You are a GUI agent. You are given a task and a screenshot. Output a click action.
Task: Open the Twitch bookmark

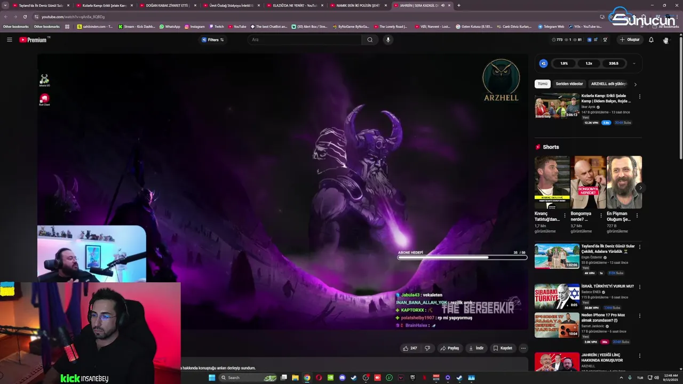click(217, 26)
